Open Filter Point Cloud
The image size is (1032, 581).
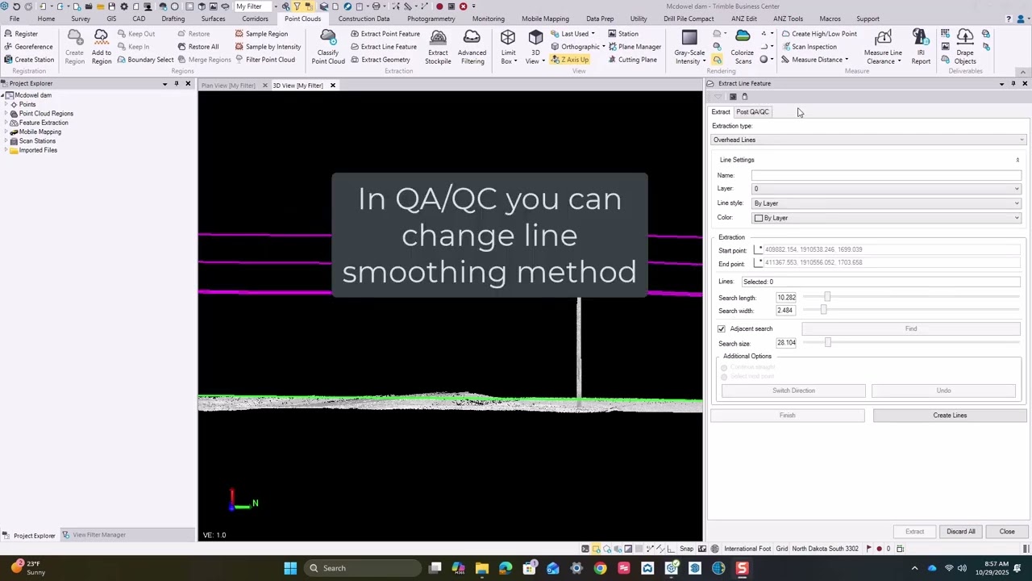(x=264, y=60)
